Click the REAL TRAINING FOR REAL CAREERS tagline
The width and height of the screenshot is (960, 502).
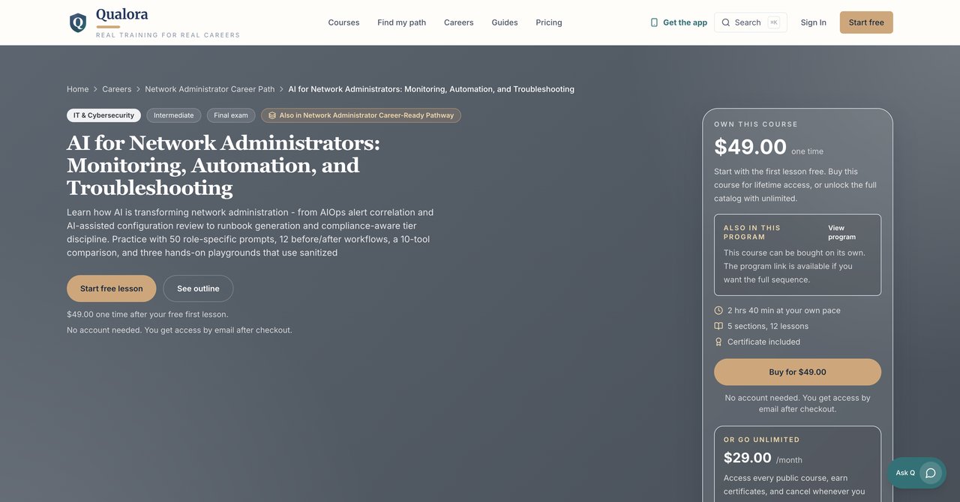tap(168, 35)
